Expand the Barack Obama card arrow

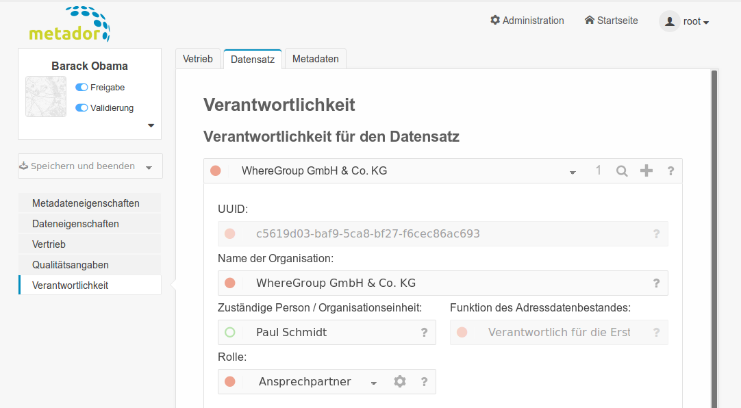point(151,125)
